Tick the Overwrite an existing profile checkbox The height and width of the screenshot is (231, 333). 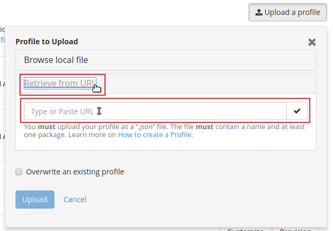[19, 172]
